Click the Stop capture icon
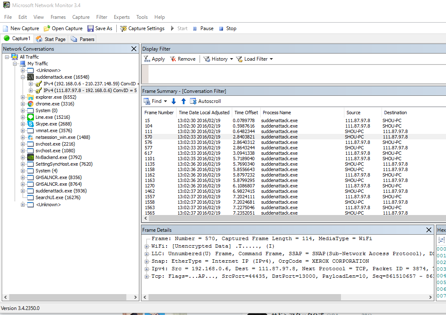The image size is (446, 315). (221, 28)
